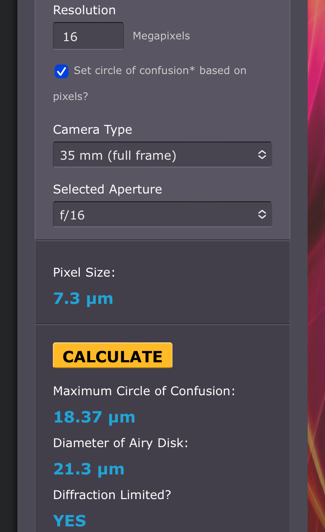Click the Selected Aperture up-down chevron icon

coord(262,215)
